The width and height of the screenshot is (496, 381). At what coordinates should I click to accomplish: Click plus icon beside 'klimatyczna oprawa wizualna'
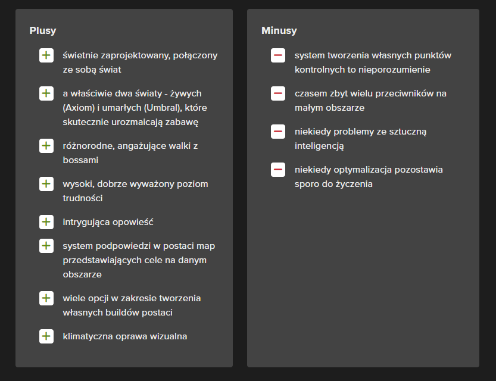coord(46,336)
